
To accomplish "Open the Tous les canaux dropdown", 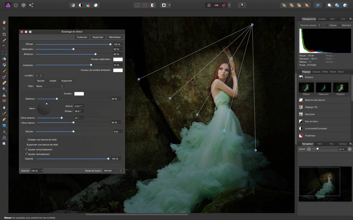I will (310, 25).
